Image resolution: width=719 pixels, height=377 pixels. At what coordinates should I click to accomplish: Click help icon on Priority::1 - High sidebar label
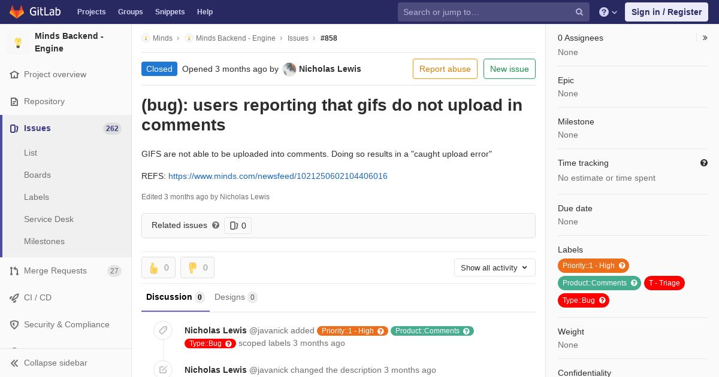click(x=622, y=266)
